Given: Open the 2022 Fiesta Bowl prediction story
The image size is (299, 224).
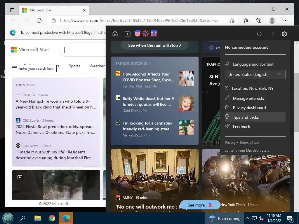Looking at the screenshot, I should pos(55,129).
